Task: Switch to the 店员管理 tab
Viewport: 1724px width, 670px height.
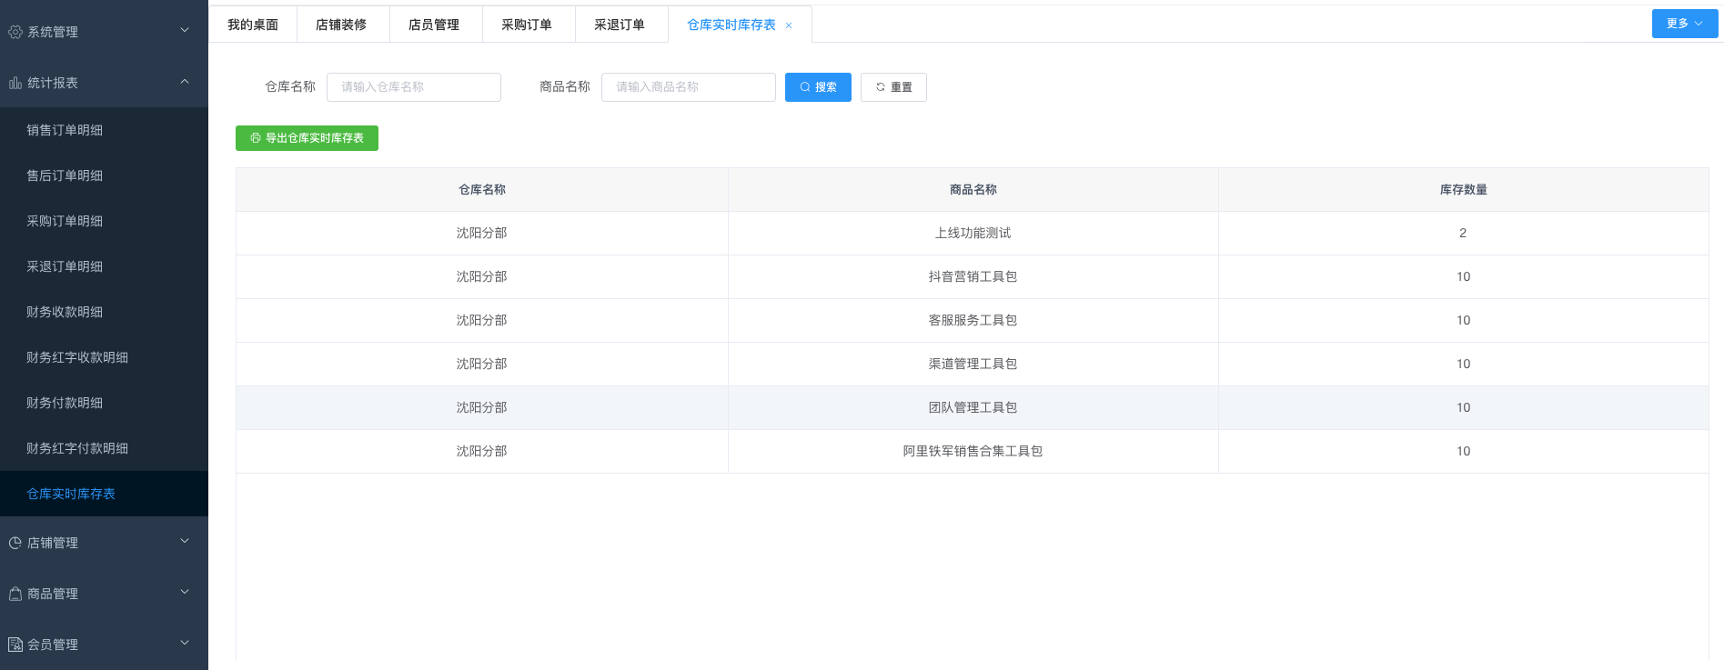Action: tap(434, 25)
